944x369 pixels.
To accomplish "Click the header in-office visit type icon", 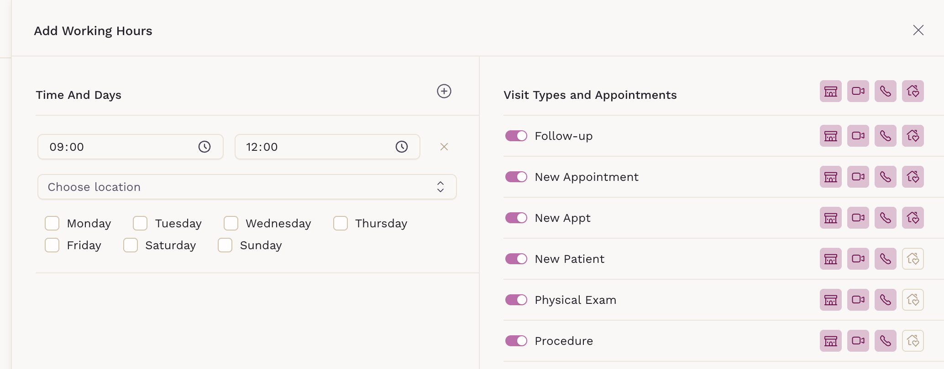I will click(x=830, y=91).
